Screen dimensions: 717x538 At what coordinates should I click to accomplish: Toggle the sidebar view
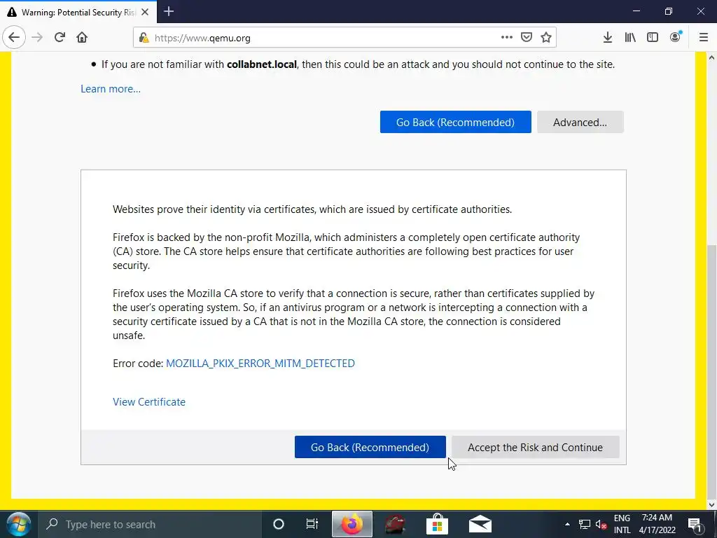653,38
